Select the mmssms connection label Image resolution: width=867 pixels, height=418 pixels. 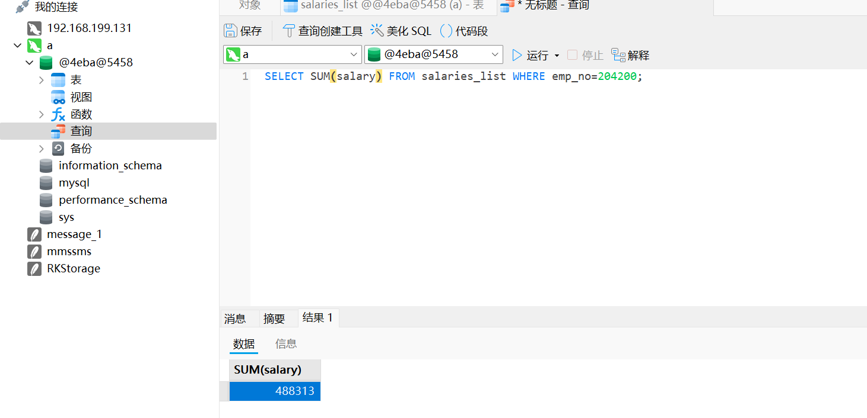pyautogui.click(x=69, y=252)
